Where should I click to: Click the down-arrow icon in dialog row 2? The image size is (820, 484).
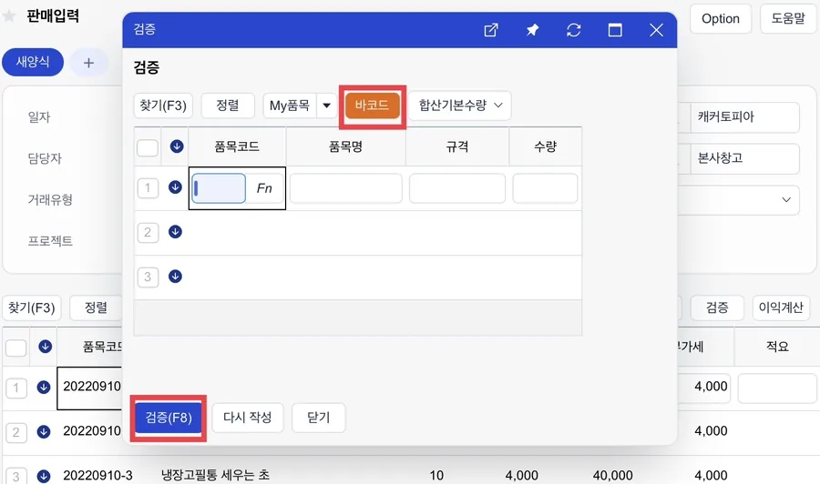[x=175, y=231]
